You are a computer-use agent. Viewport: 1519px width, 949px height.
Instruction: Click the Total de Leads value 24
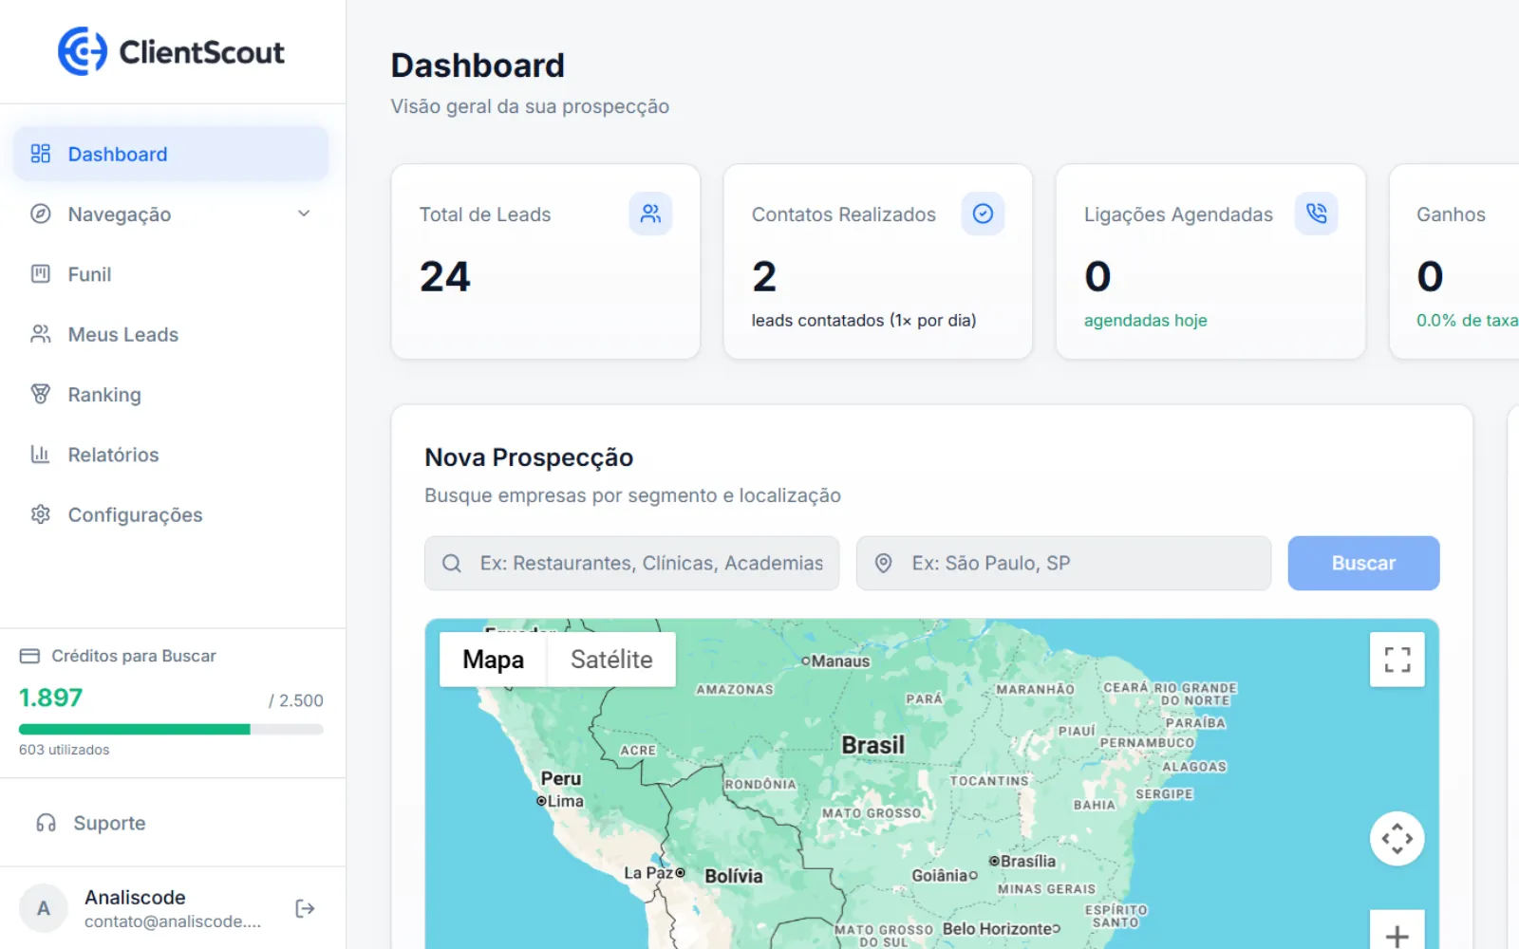pos(445,276)
